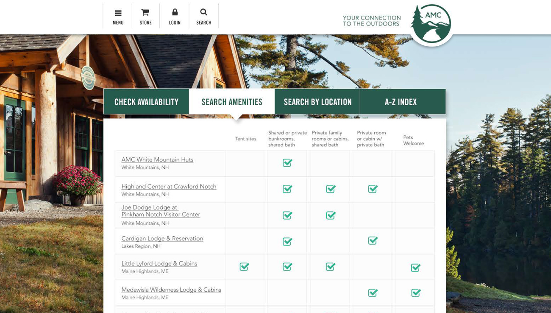551x313 pixels.
Task: Click 'White Mountains, NH' under Highland Center
Action: (x=145, y=194)
